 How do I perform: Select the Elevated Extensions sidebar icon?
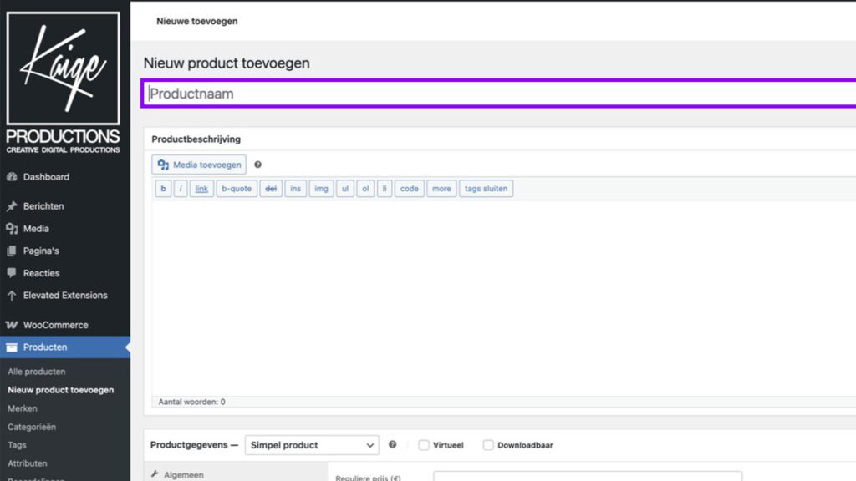(13, 295)
